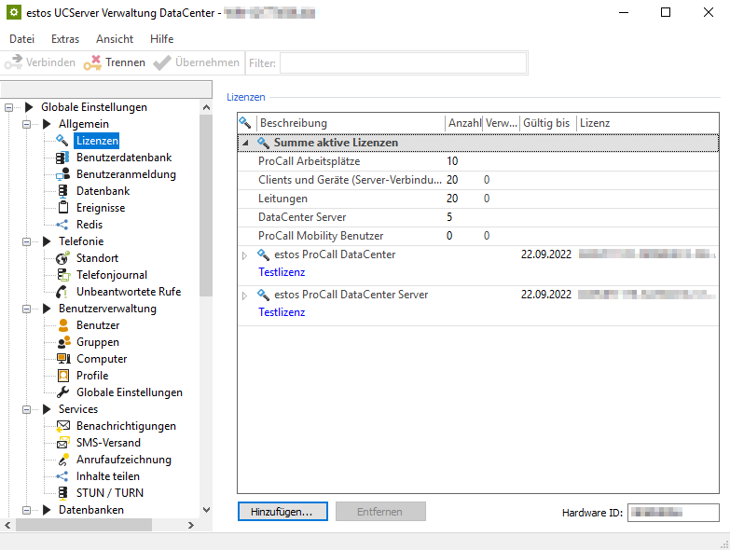Select the Standort globe icon

(x=62, y=258)
